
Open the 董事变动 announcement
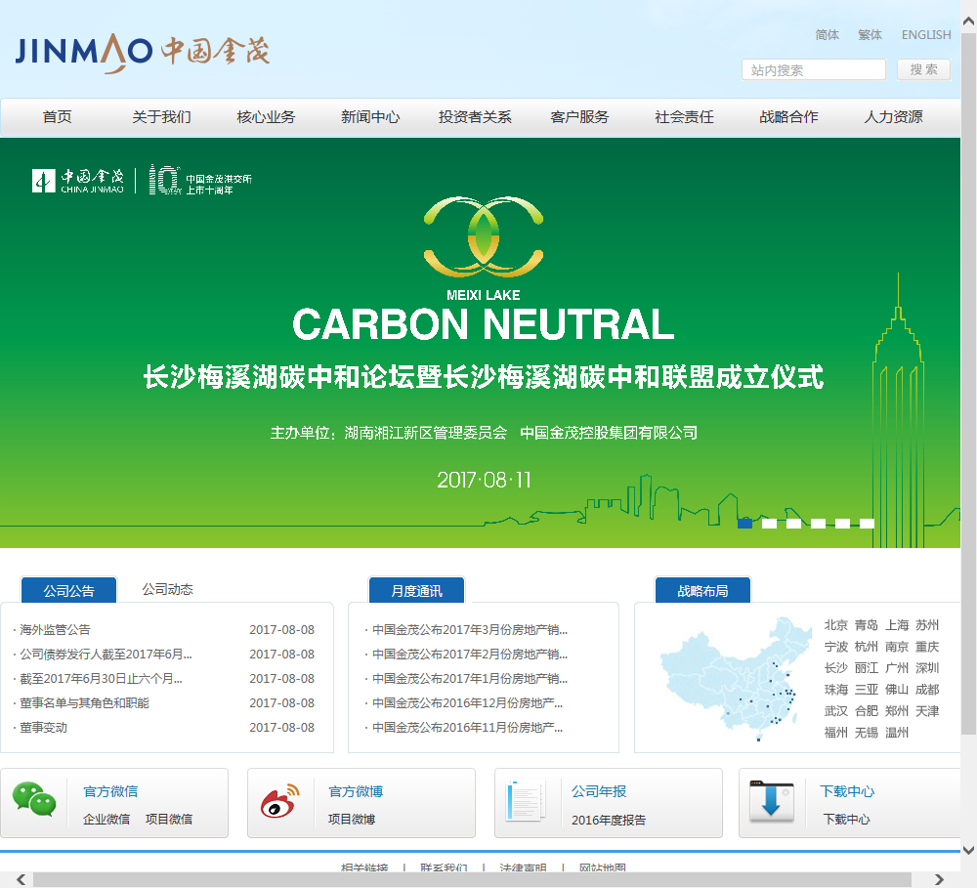[43, 727]
